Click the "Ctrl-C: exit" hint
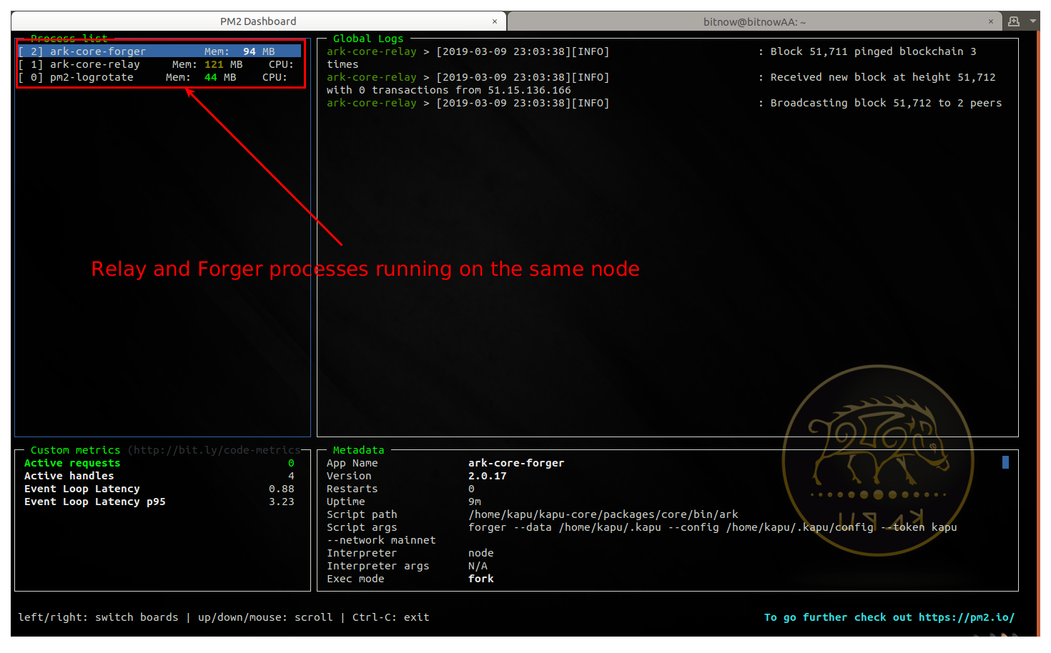The height and width of the screenshot is (653, 1051). pyautogui.click(x=391, y=617)
